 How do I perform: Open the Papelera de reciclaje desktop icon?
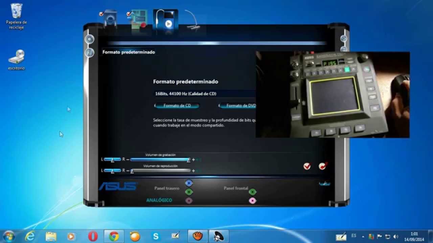(x=16, y=16)
